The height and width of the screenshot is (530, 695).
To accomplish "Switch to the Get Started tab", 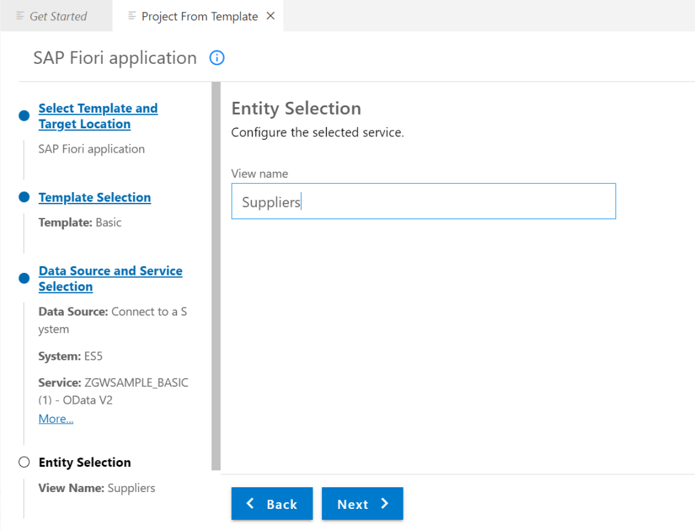I will pos(58,16).
